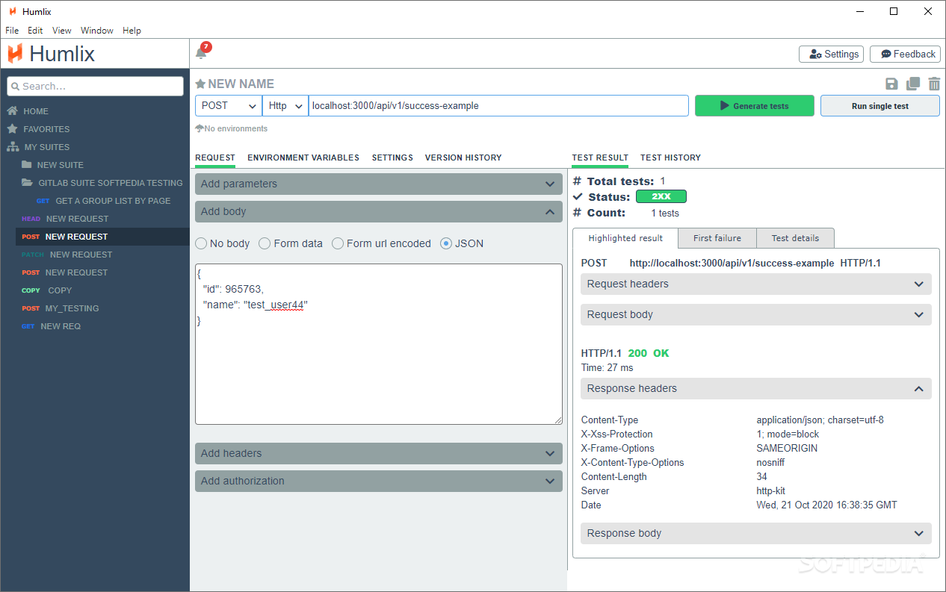This screenshot has height=592, width=946.
Task: Open the Test details tab
Action: pos(795,238)
